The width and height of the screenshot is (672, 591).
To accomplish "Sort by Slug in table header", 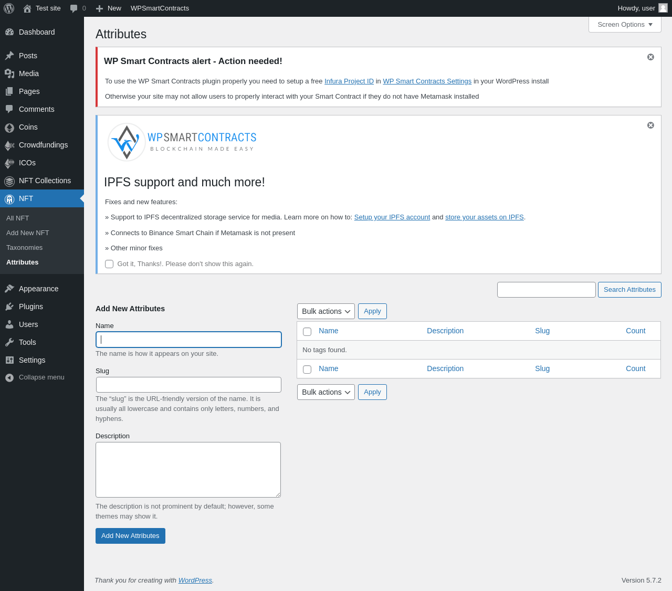I will click(x=542, y=331).
